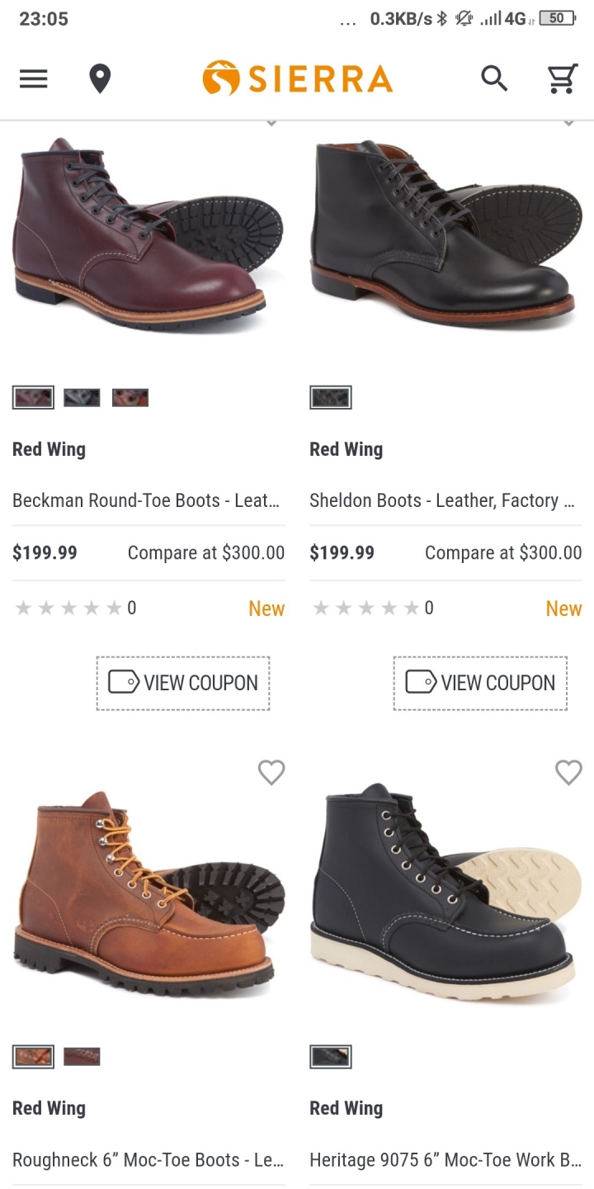Tap the store location pin icon
This screenshot has width=594, height=1189.
[x=100, y=79]
